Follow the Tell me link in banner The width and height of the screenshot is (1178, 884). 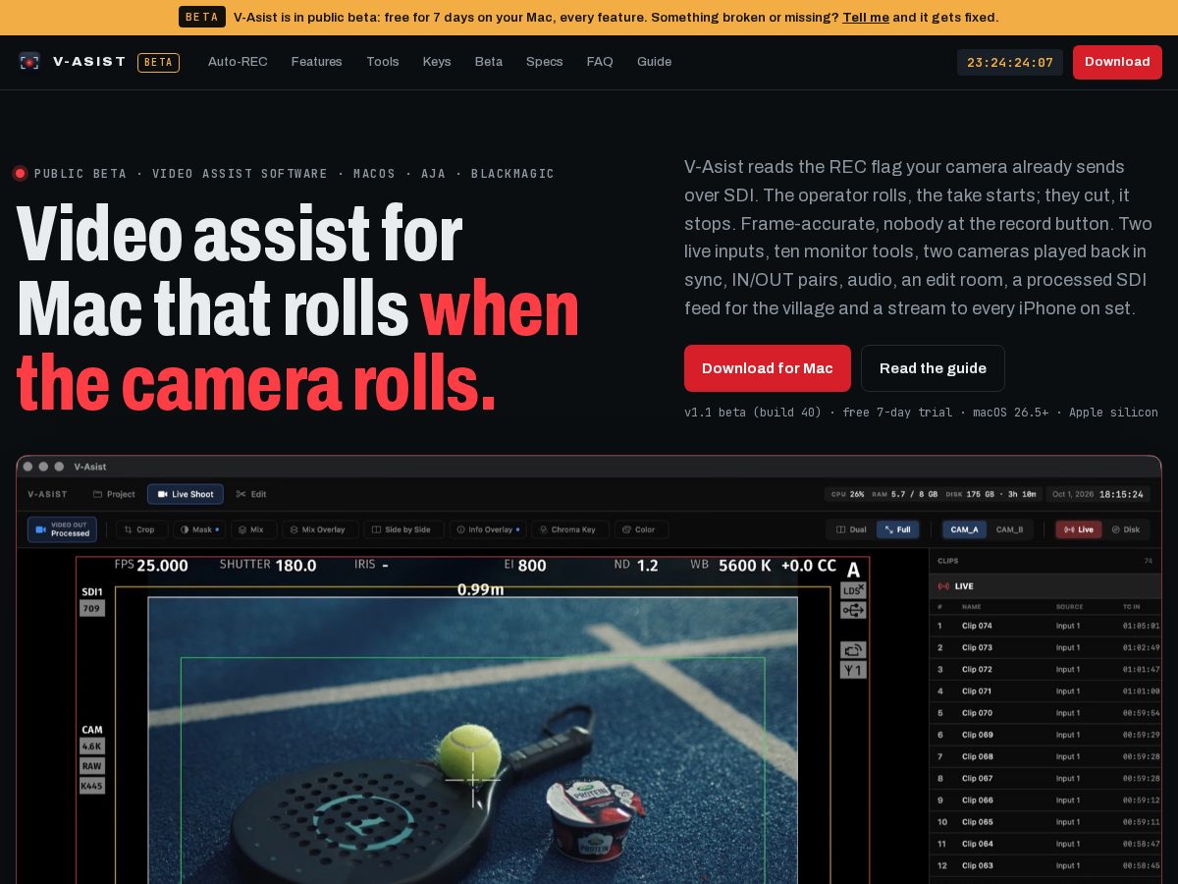(x=866, y=17)
